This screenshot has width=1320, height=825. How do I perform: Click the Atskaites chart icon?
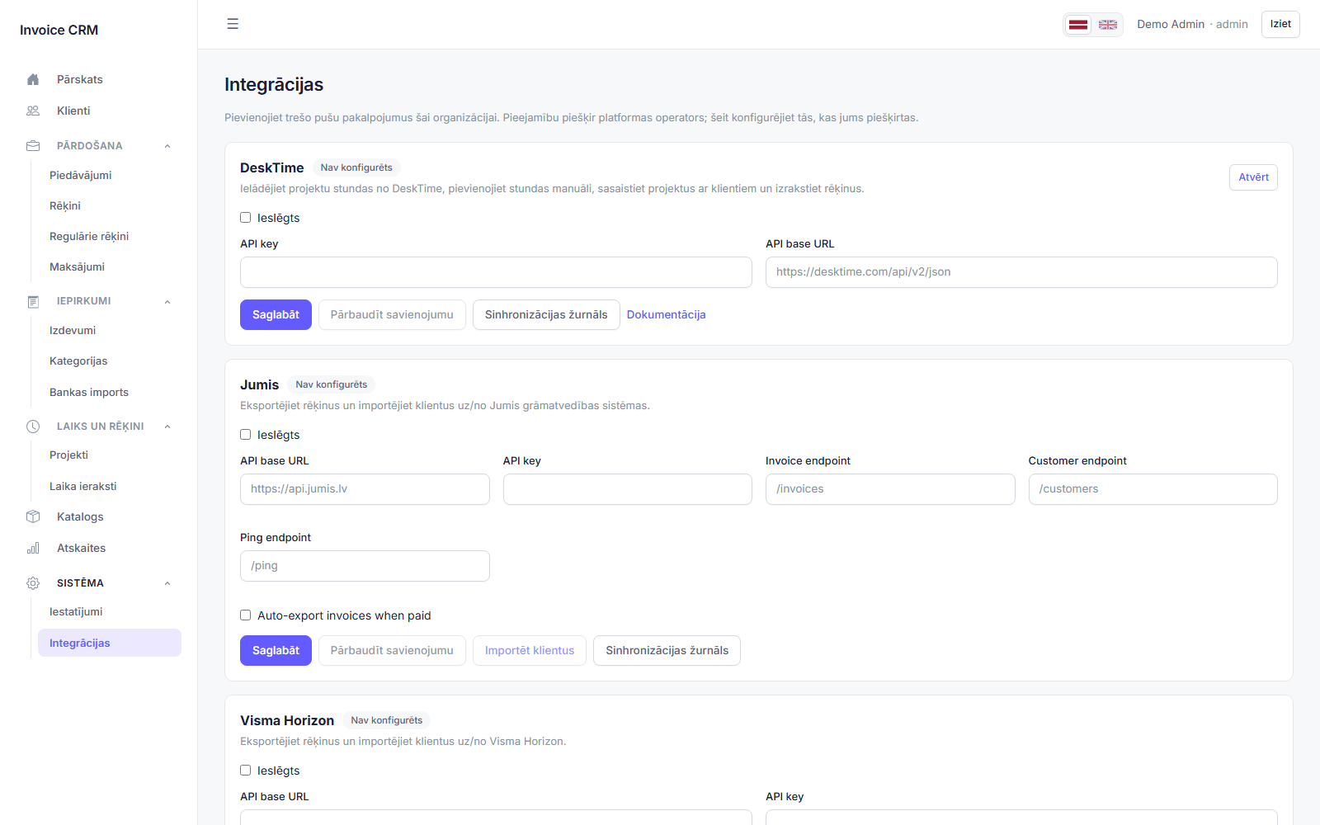point(33,548)
